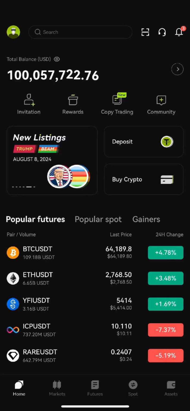
Task: Open customer support headset icon
Action: click(x=162, y=32)
